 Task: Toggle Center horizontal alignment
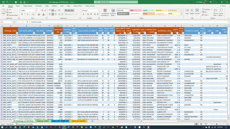pos(53,14)
